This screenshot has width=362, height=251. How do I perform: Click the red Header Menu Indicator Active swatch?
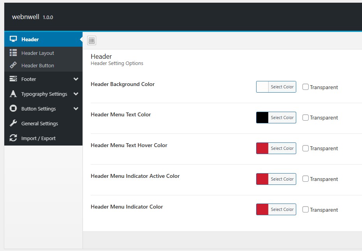pos(261,179)
